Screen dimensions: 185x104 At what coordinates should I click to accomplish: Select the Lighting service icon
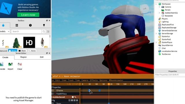(160, 22)
